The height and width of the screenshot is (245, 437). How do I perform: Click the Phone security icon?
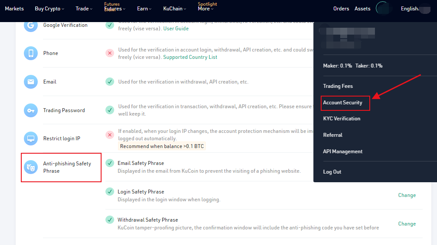point(31,53)
